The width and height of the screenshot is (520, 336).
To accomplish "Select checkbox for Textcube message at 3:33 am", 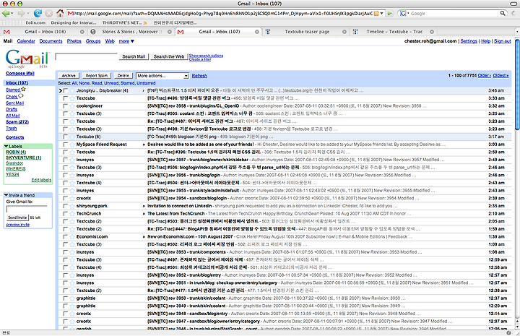I will click(x=65, y=98).
